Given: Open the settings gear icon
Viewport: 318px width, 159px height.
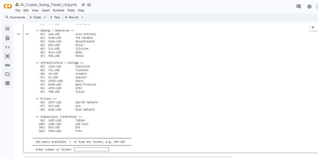Looking at the screenshot, I should [309, 6].
